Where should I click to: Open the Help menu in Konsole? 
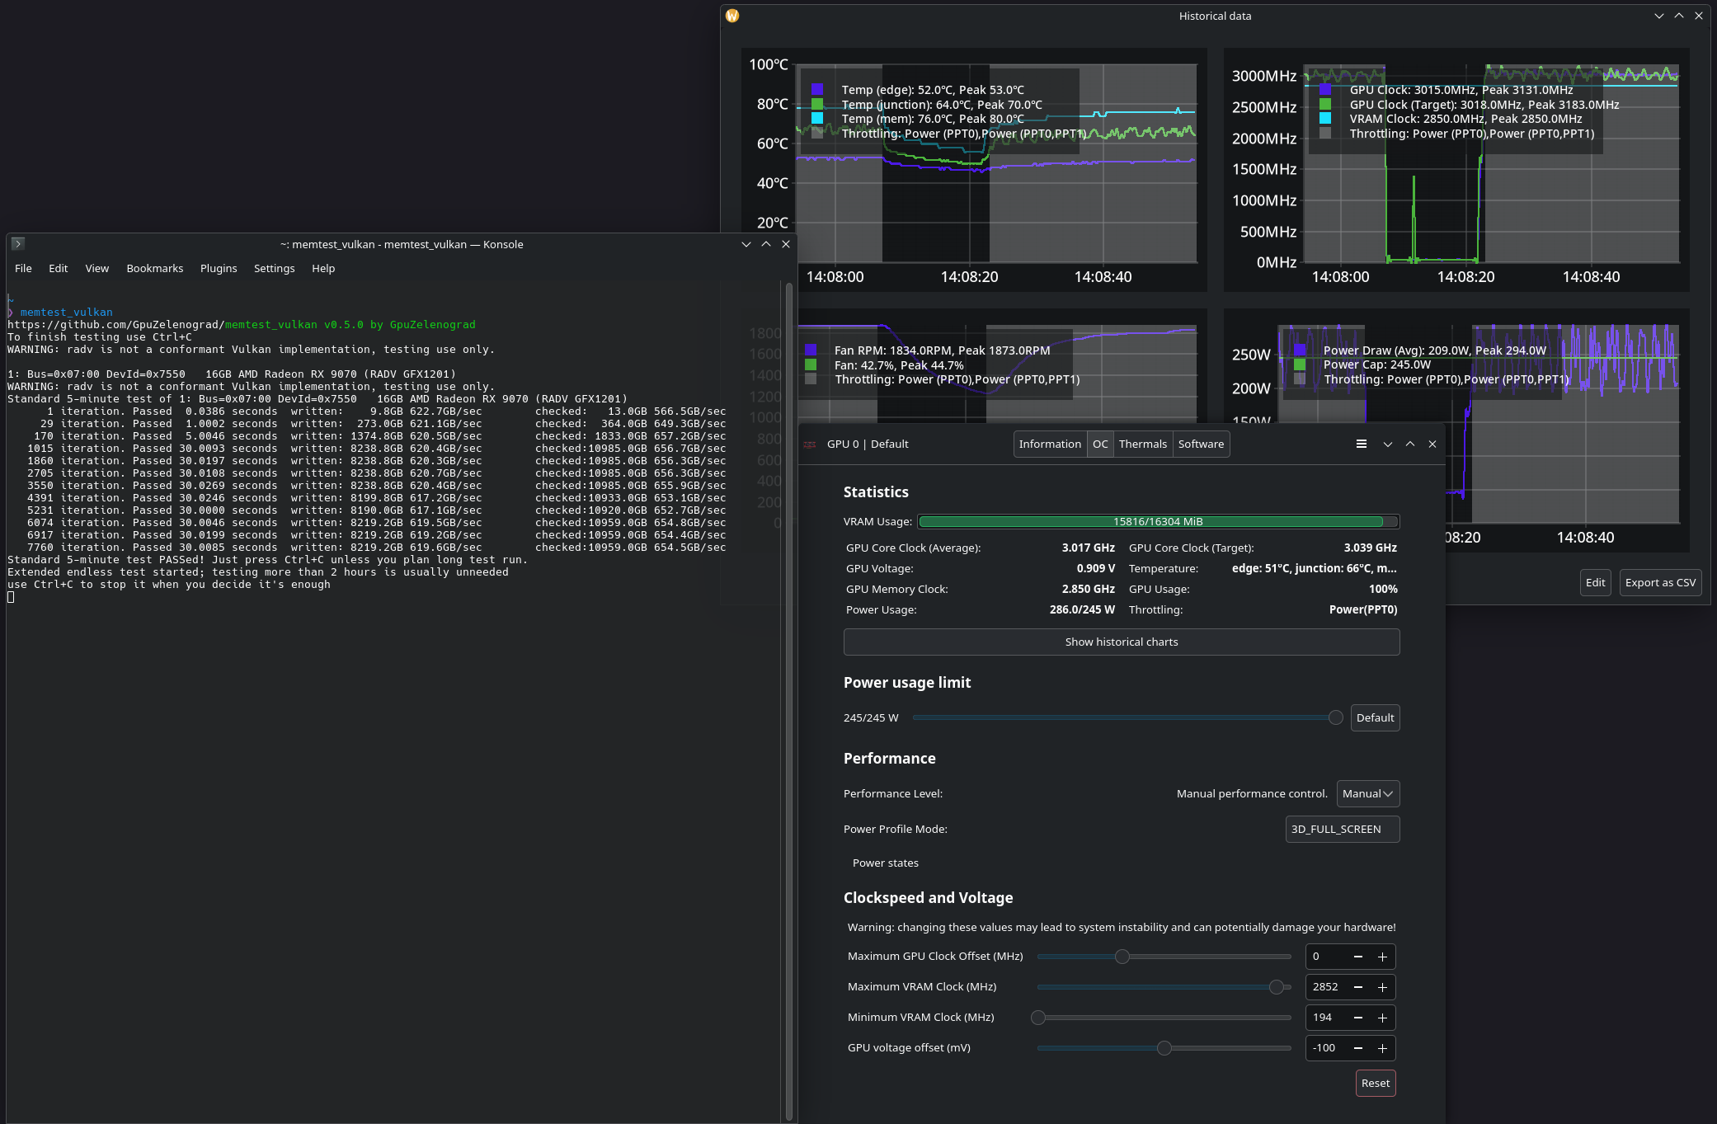323,269
